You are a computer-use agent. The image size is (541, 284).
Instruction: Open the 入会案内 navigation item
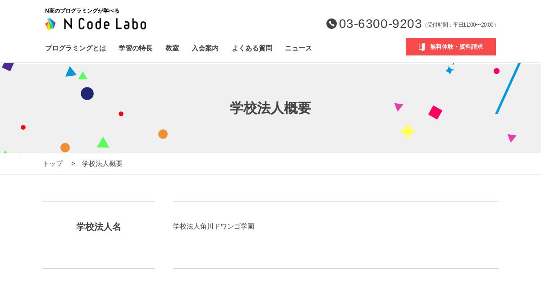pos(205,48)
